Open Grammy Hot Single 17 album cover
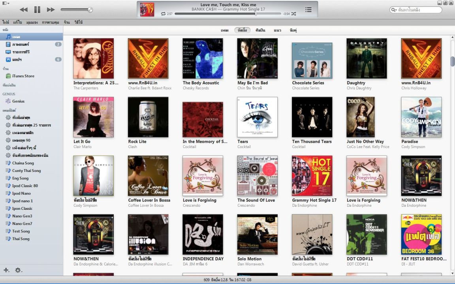The image size is (455, 284). tap(312, 176)
